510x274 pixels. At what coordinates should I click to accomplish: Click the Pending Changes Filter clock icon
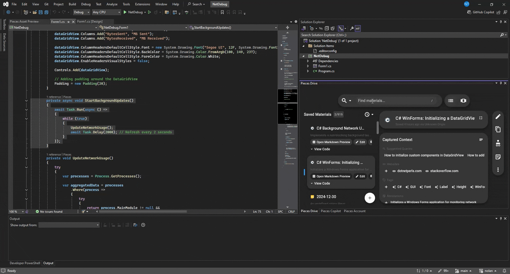312,28
